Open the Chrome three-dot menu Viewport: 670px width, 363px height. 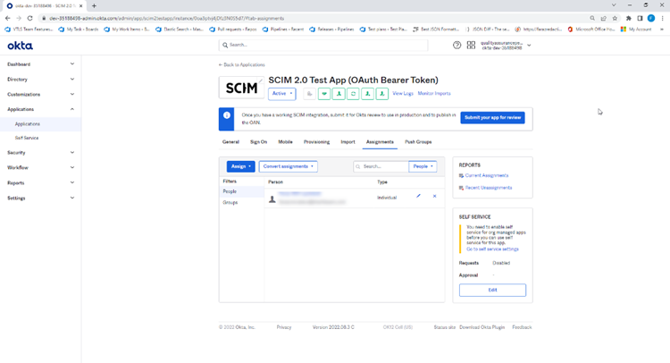tap(662, 18)
